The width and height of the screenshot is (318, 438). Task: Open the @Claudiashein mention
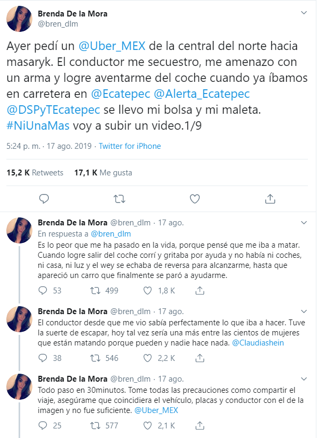tap(258, 343)
